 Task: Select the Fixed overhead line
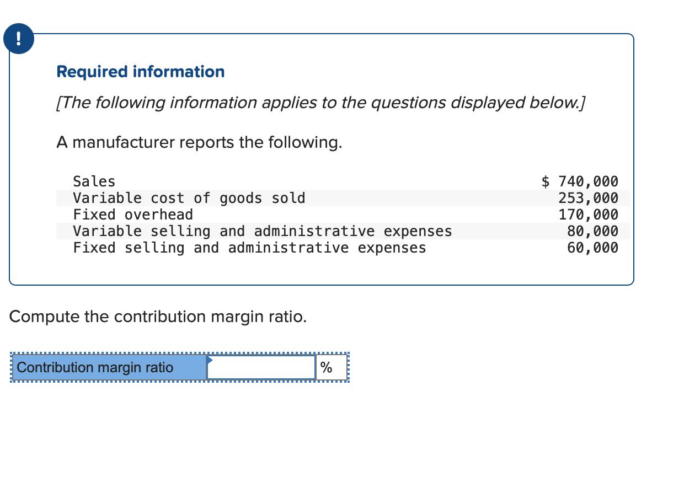133,215
